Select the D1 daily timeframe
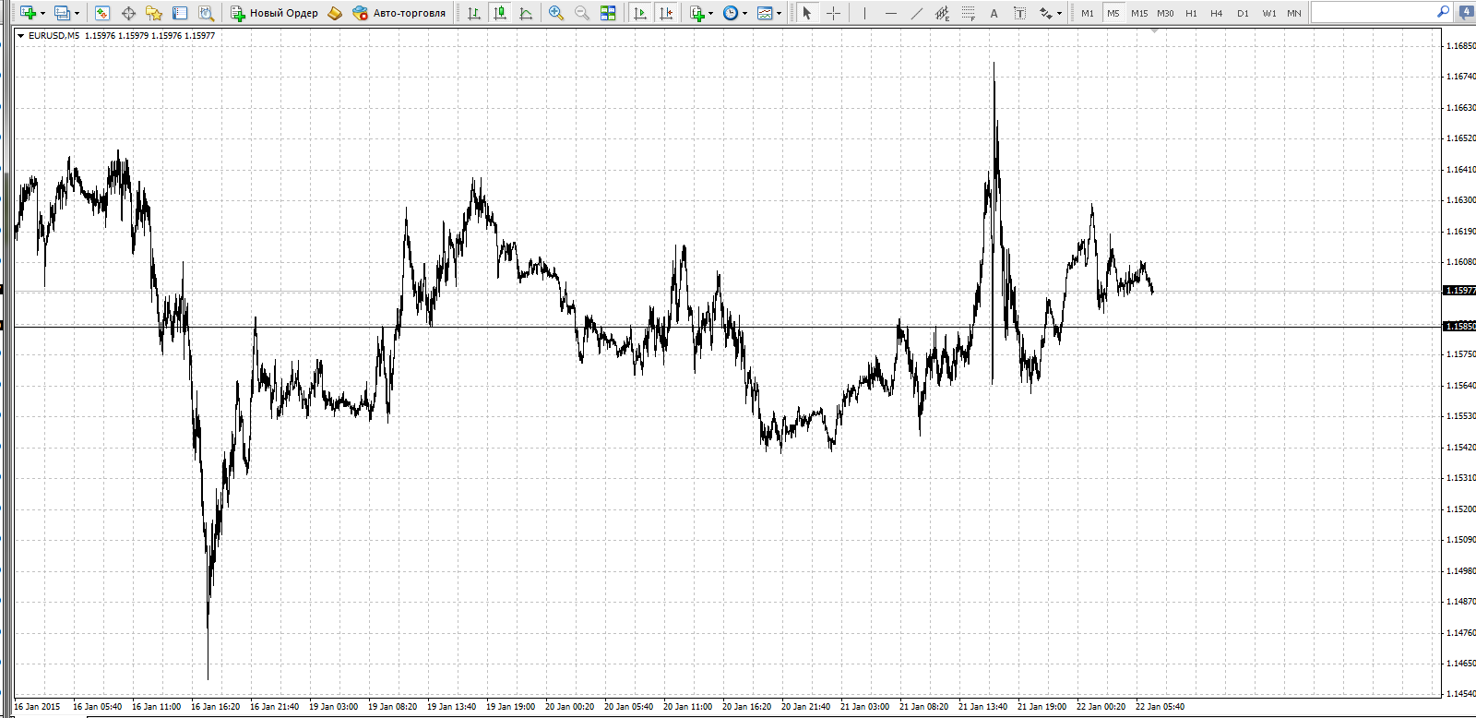The image size is (1476, 718). (1243, 13)
